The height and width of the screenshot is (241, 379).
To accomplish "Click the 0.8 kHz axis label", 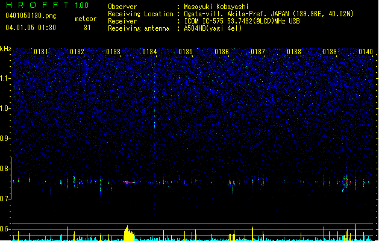I will coord(5,169).
